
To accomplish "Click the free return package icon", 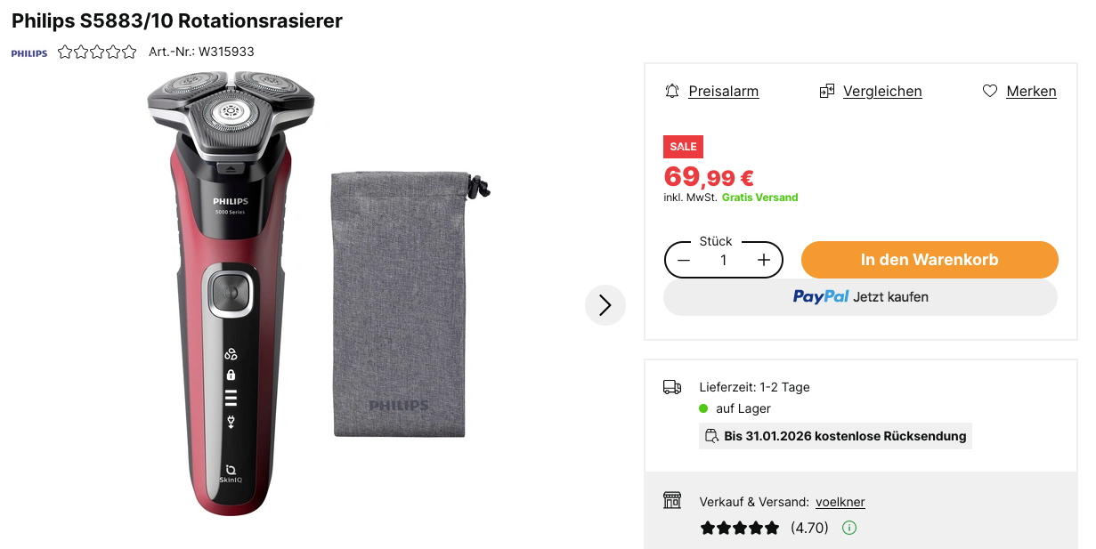I will pyautogui.click(x=711, y=436).
